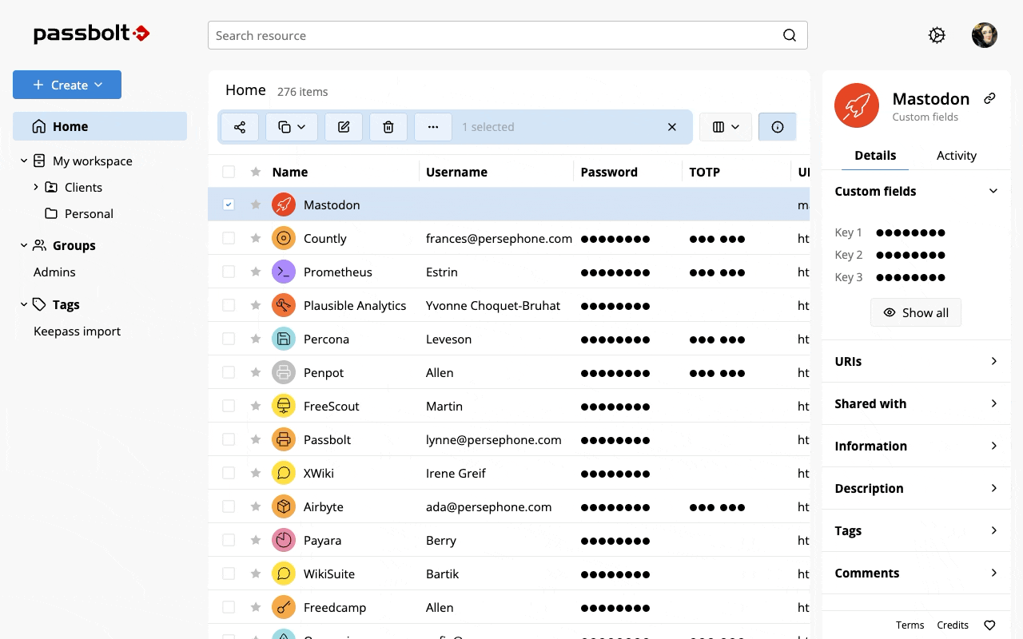Open the more actions ellipsis menu
The height and width of the screenshot is (639, 1023).
[x=433, y=127]
